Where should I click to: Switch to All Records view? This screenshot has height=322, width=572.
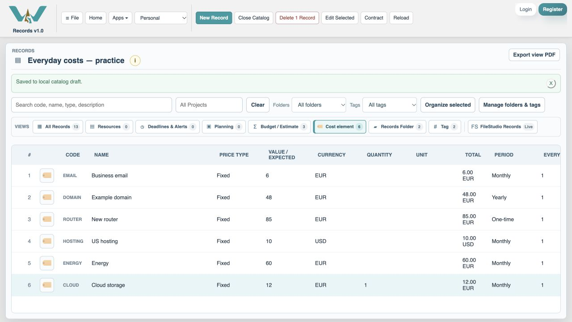[58, 127]
